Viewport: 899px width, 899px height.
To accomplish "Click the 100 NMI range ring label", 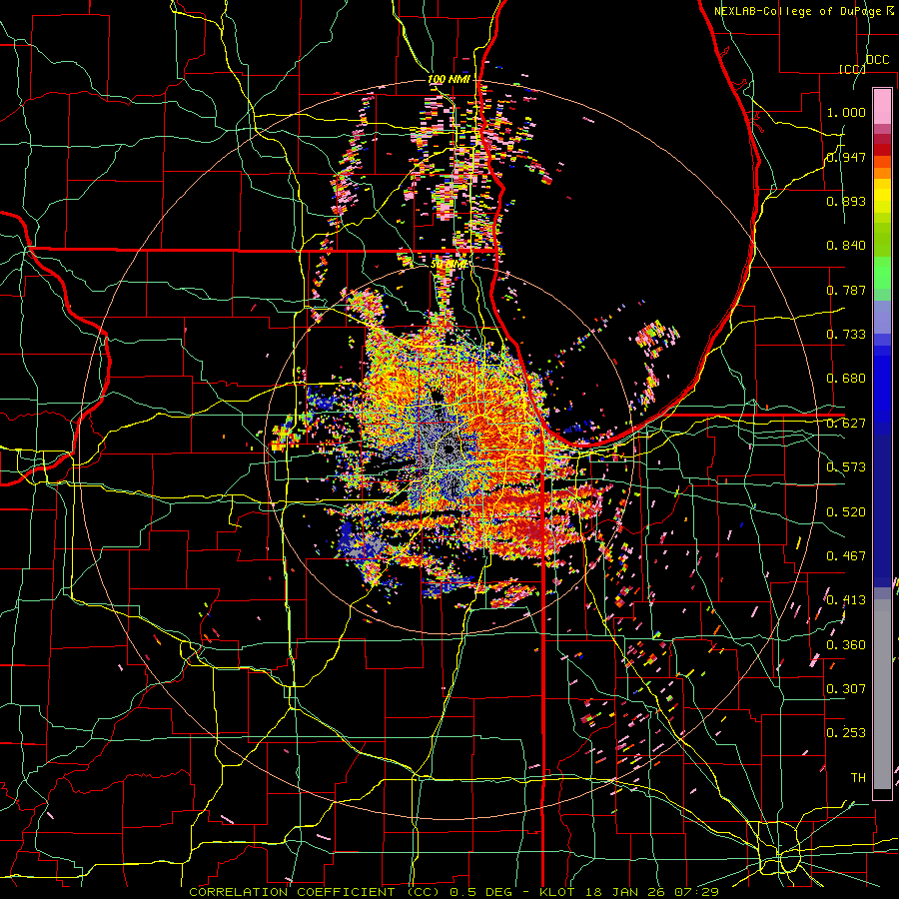I will (x=449, y=79).
